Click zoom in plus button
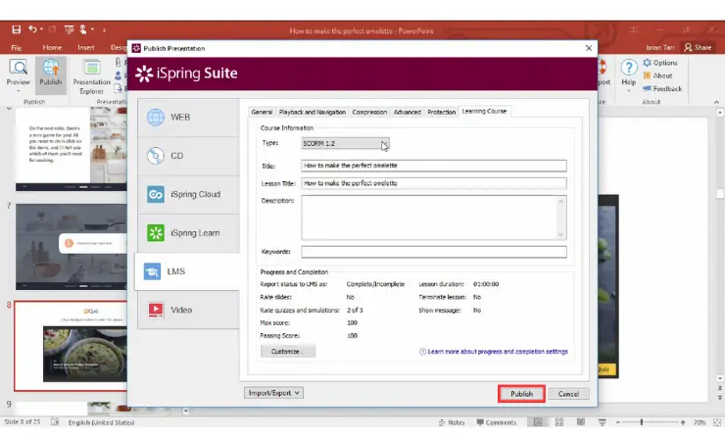This screenshot has width=725, height=439. click(x=683, y=422)
